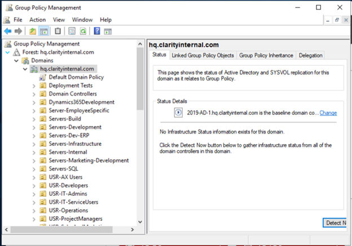Click the hq.clarityinternal.com domain icon in tree
Screen dimensions: 352x246
[x=34, y=69]
